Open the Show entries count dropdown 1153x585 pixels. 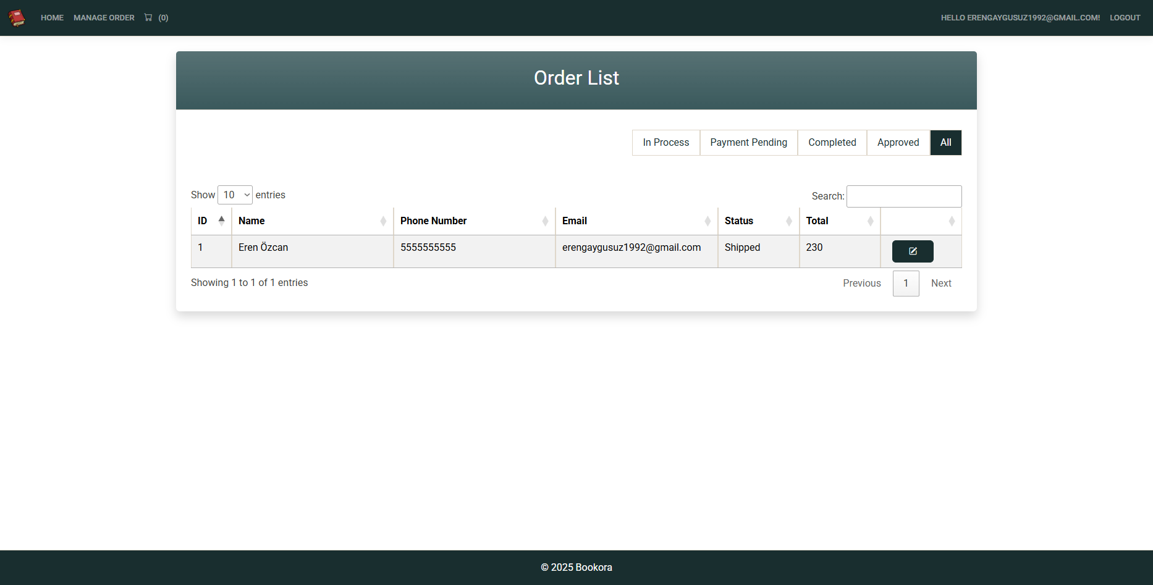point(235,195)
